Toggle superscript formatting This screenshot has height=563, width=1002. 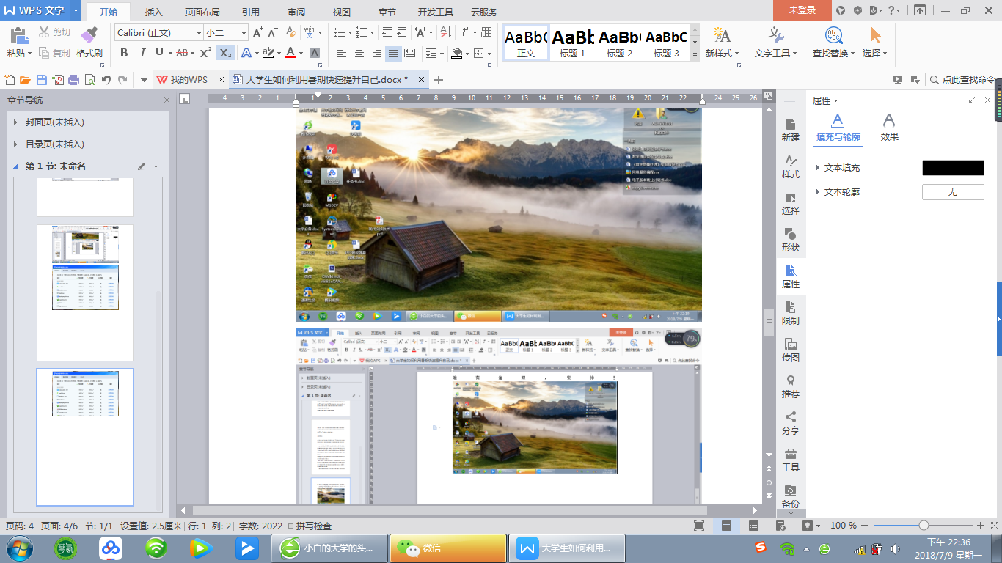[205, 53]
